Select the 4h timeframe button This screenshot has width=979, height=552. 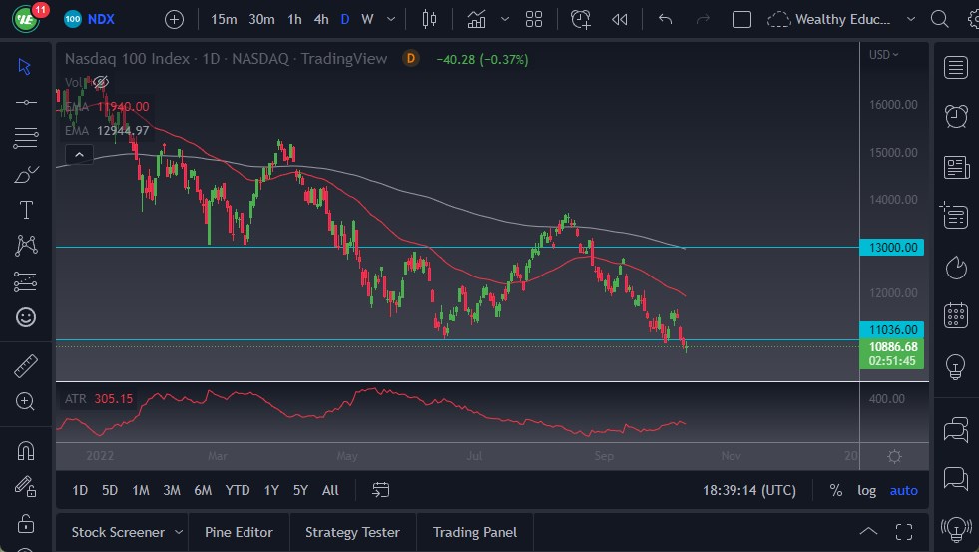click(320, 19)
